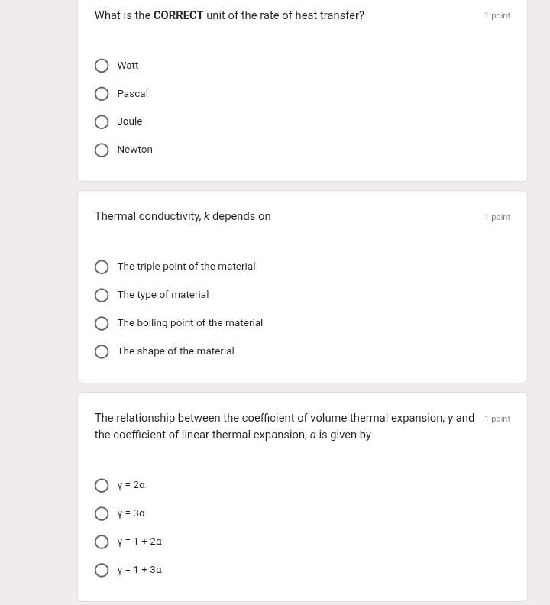
Task: Select 'The triple point of the material'
Action: click(102, 267)
